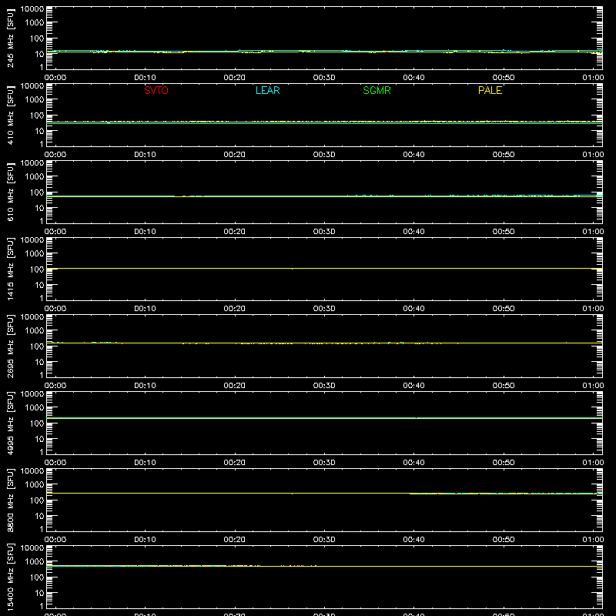The width and height of the screenshot is (616, 616).
Task: Select the 8800 MHz [SFU] axis title
Action: click(x=10, y=500)
